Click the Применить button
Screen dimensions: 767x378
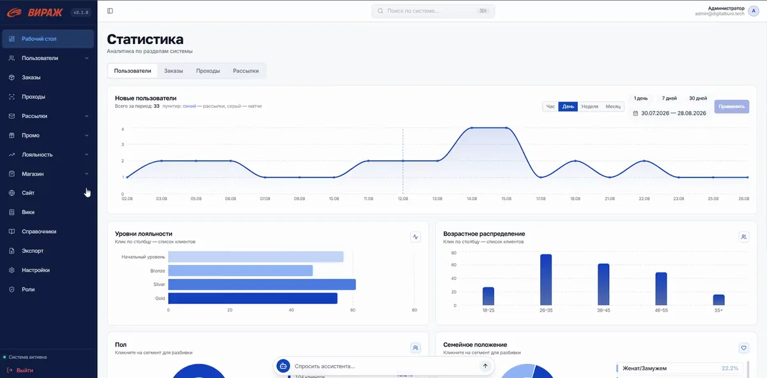(731, 107)
